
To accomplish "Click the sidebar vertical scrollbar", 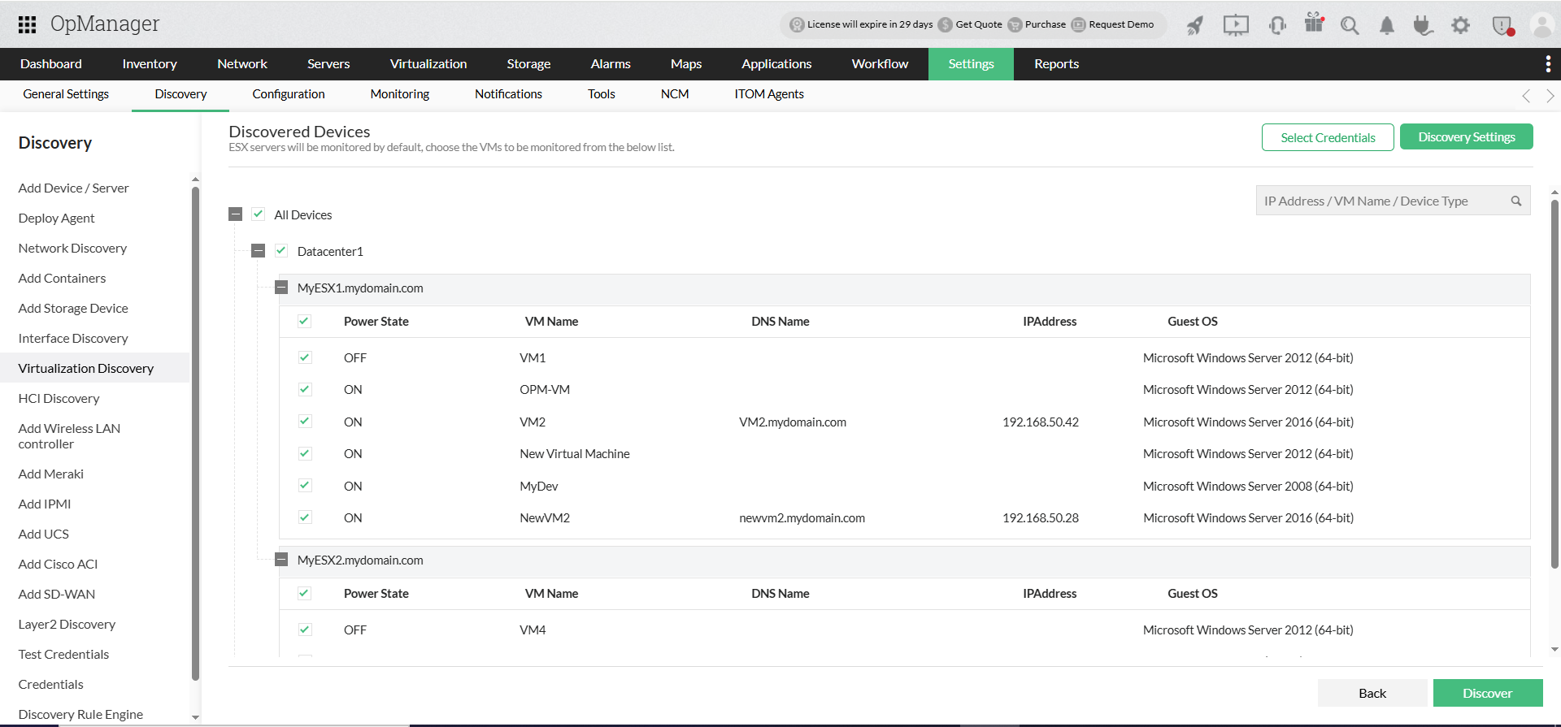I will pos(195,433).
